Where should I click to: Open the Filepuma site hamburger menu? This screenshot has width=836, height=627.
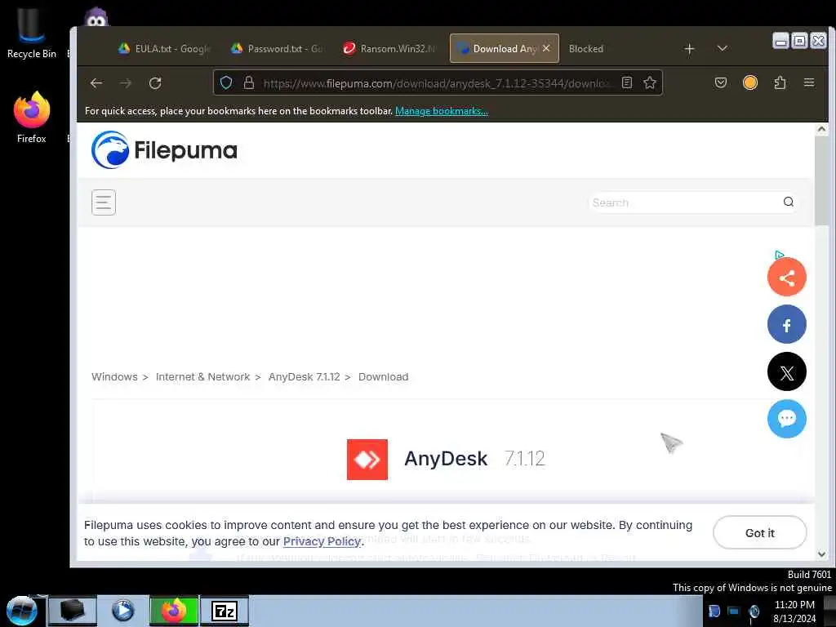104,202
